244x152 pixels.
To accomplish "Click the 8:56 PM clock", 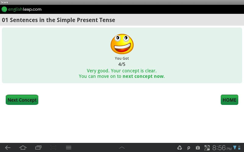I will tap(222, 148).
